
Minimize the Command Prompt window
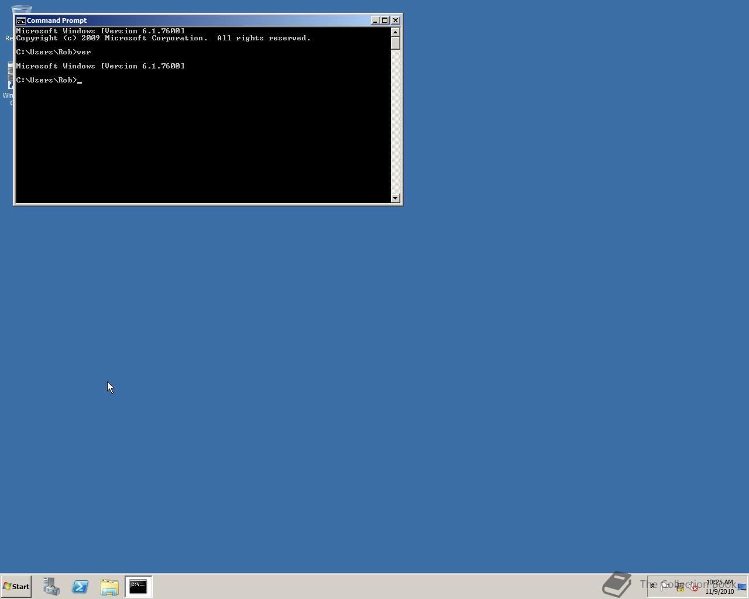click(x=375, y=20)
